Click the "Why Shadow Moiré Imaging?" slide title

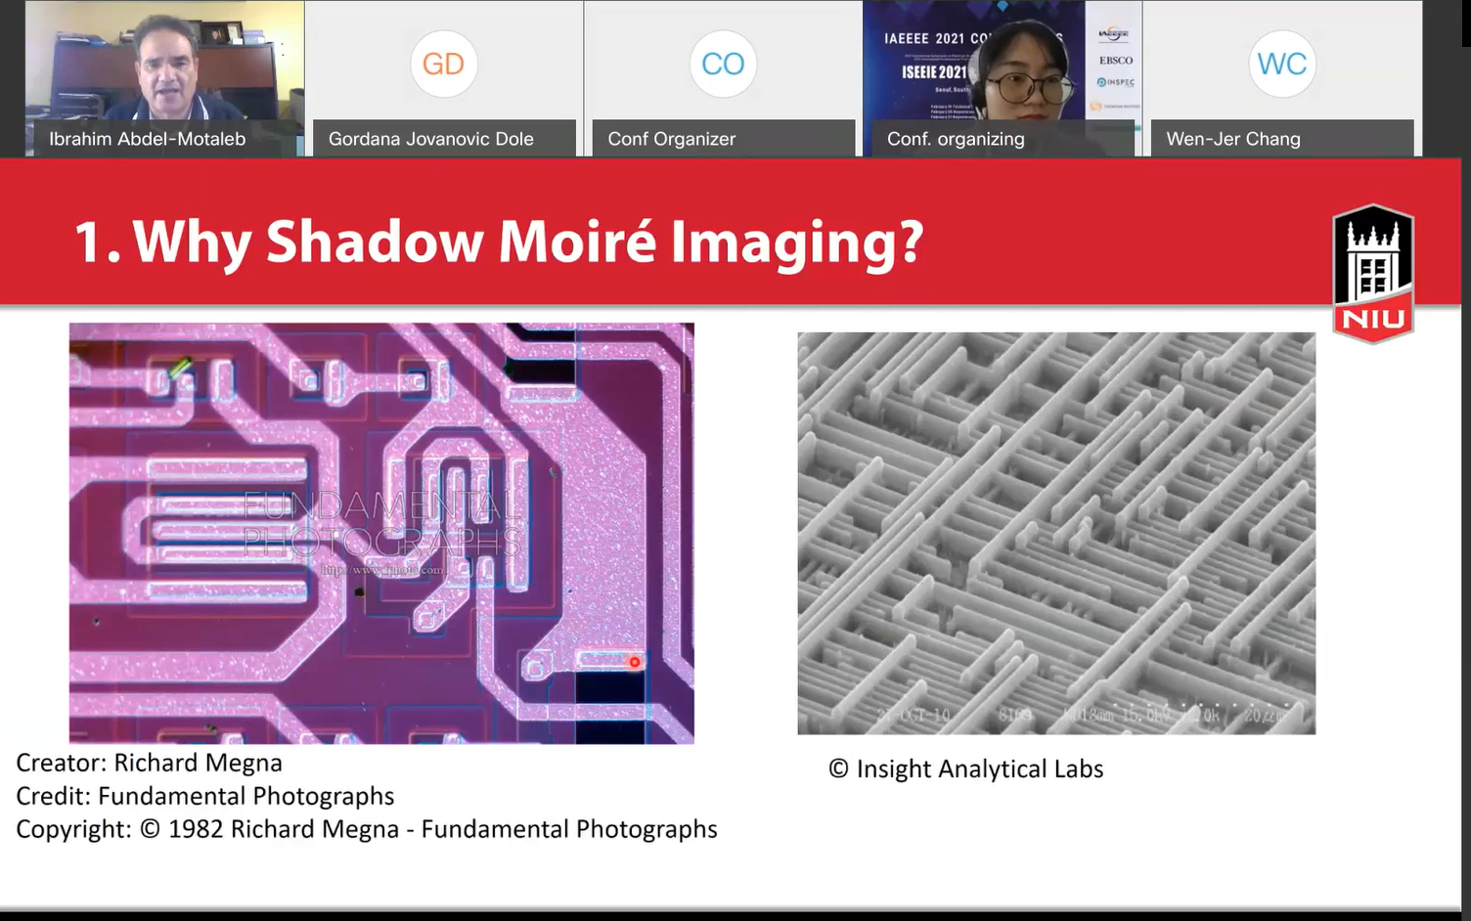coord(499,241)
